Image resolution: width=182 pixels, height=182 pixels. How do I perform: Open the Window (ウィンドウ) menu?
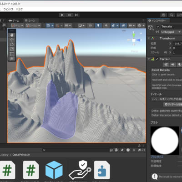pos(8,9)
